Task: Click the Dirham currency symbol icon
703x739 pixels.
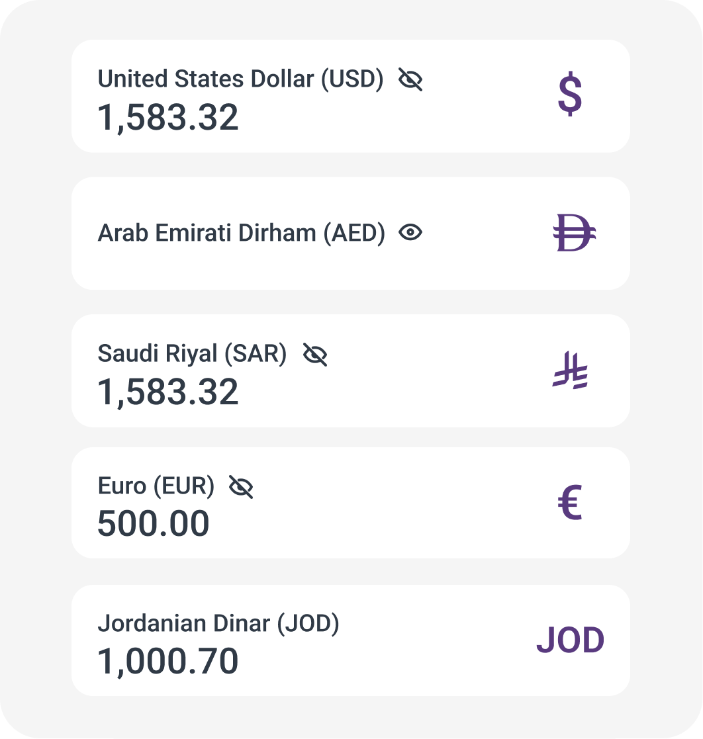Action: click(574, 234)
